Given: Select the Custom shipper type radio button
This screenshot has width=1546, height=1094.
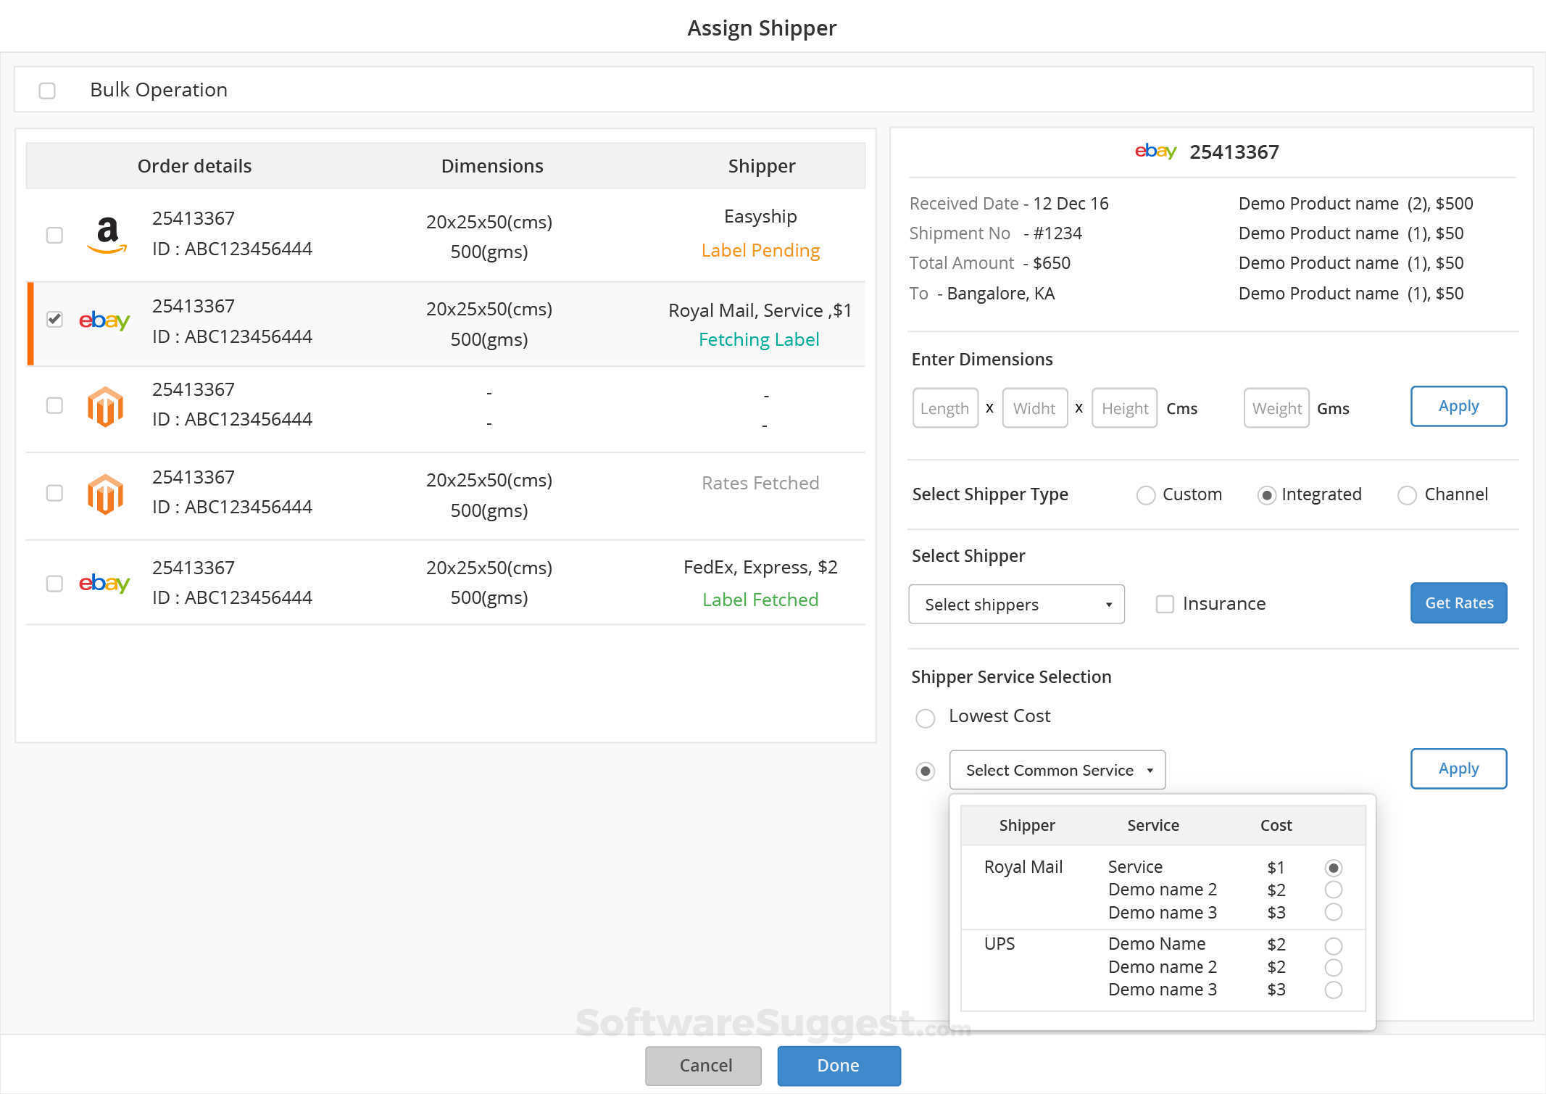Looking at the screenshot, I should [1146, 495].
